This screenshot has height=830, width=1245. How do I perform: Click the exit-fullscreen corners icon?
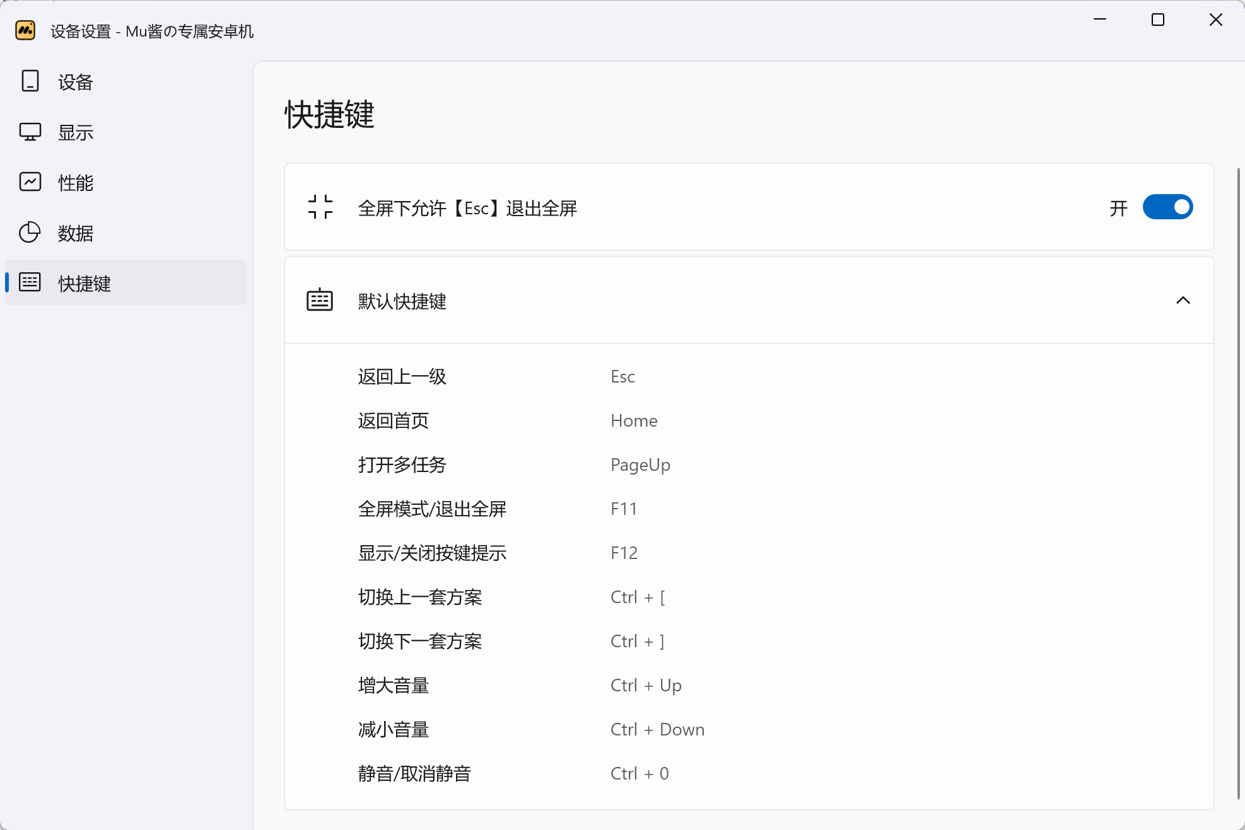tap(320, 207)
